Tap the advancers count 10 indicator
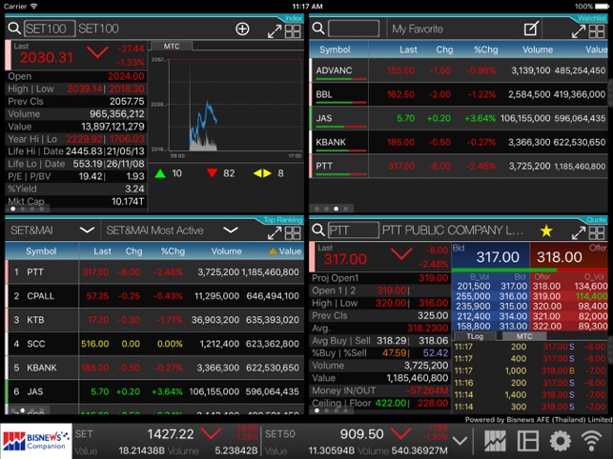This screenshot has height=459, width=613. 169,173
